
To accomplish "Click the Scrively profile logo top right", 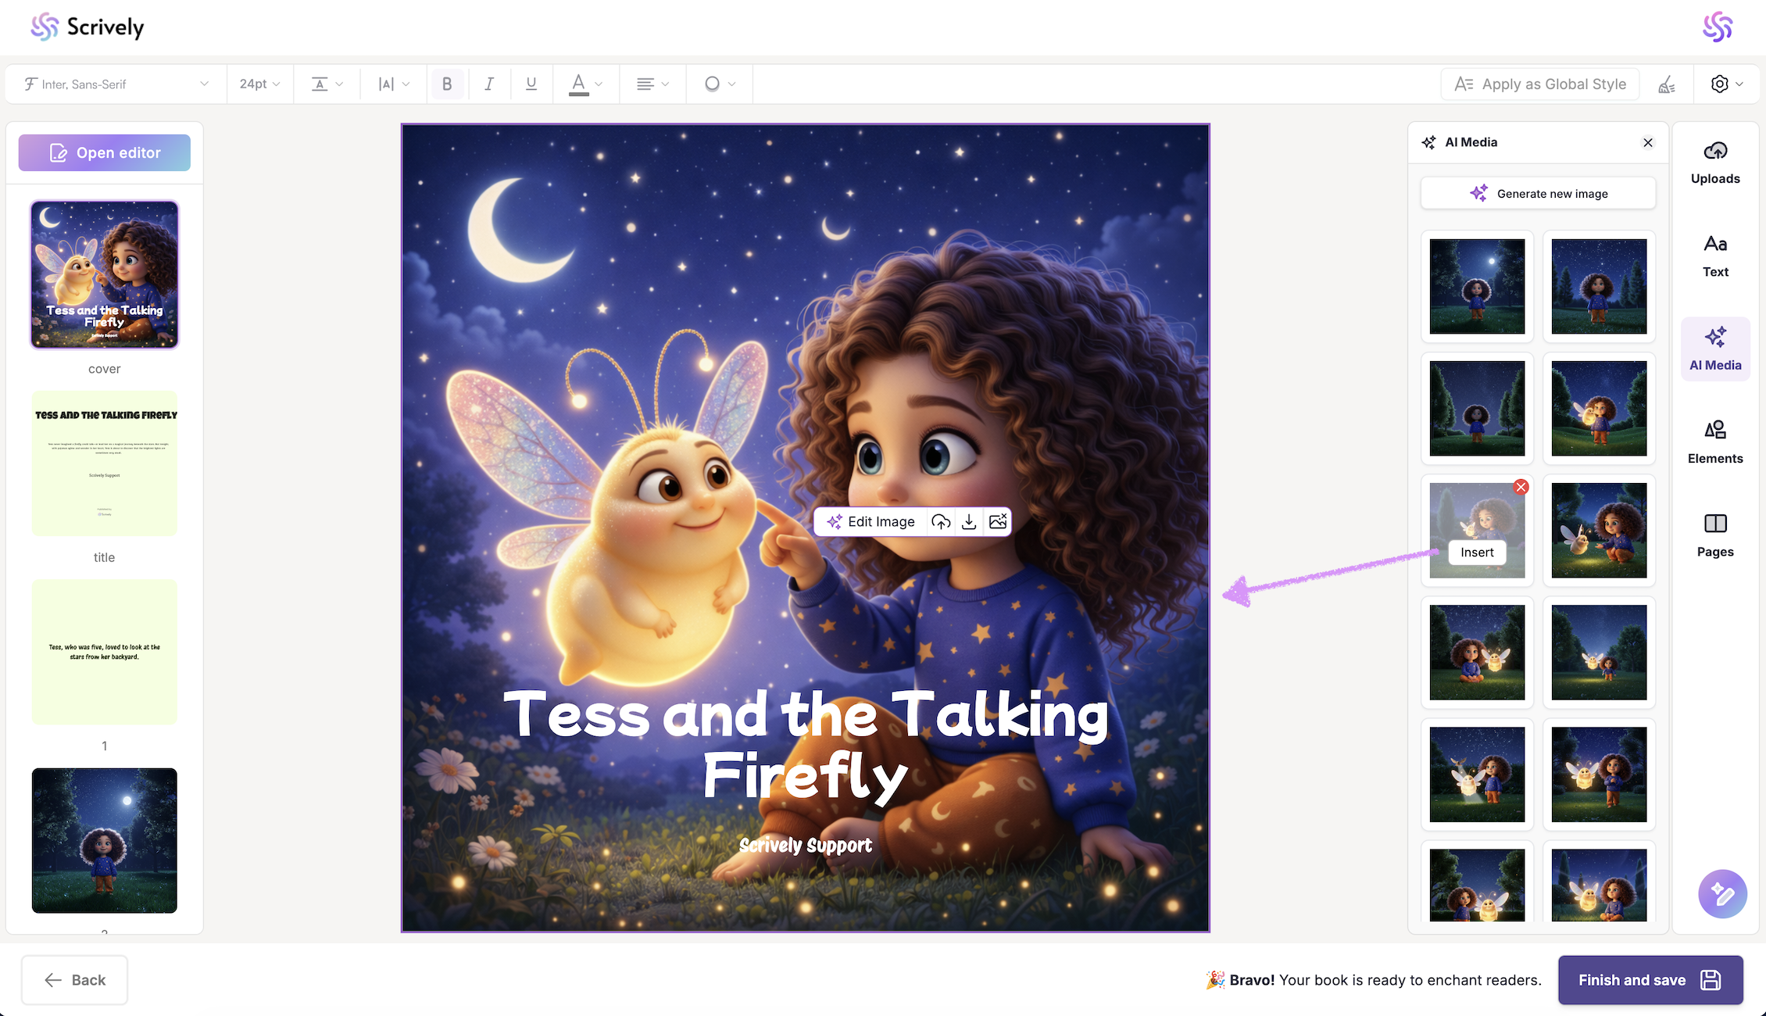I will [x=1717, y=27].
